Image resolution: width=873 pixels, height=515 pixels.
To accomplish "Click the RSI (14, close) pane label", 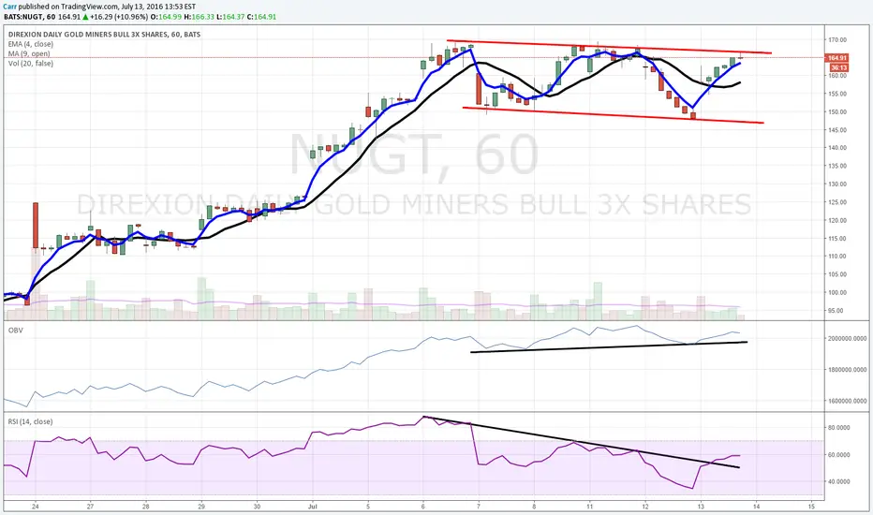I will pyautogui.click(x=30, y=421).
